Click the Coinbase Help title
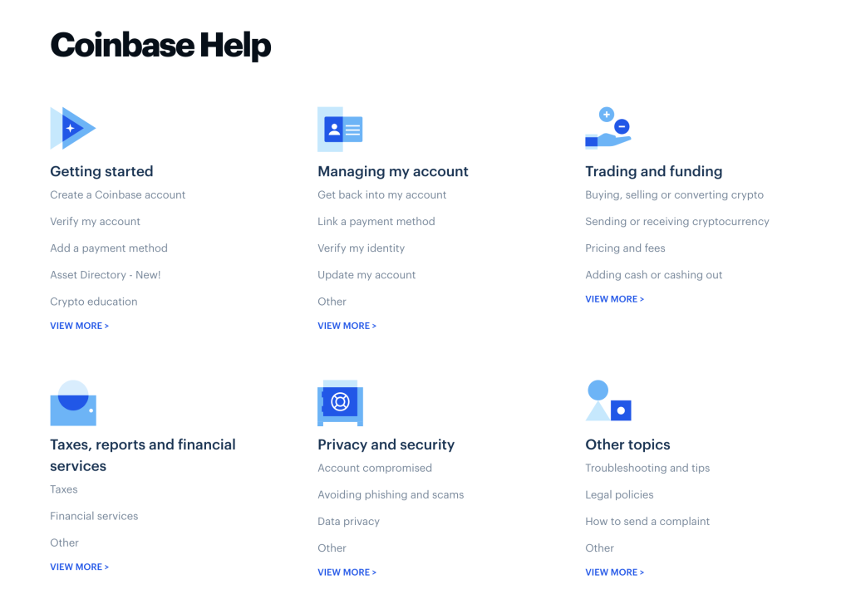Viewport: 851px width, 609px height. click(160, 45)
